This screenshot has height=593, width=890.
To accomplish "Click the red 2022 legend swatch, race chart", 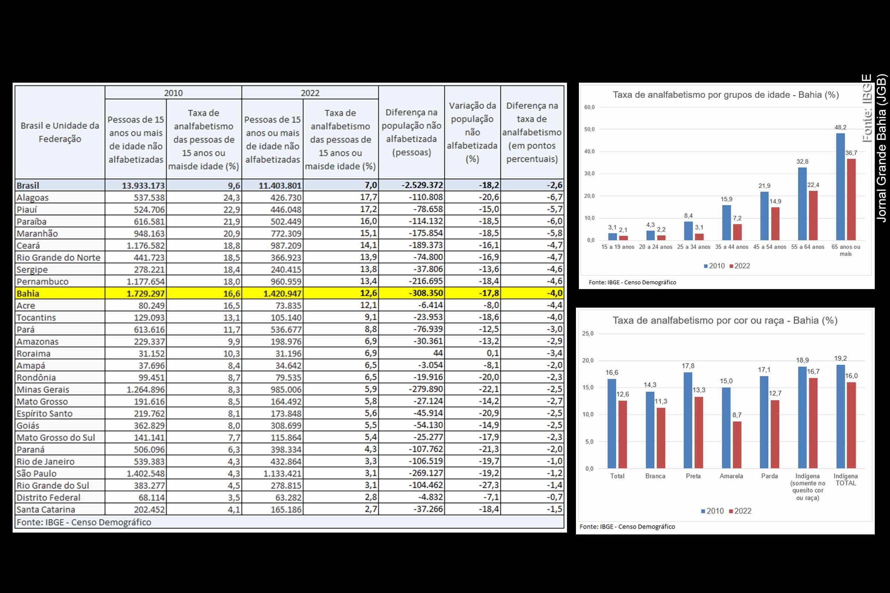I will [x=731, y=511].
